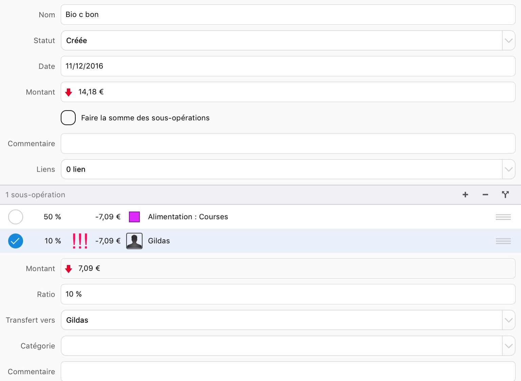Image resolution: width=521 pixels, height=381 pixels.
Task: Uncheck the blue checkmark on Gildas row
Action: point(16,241)
